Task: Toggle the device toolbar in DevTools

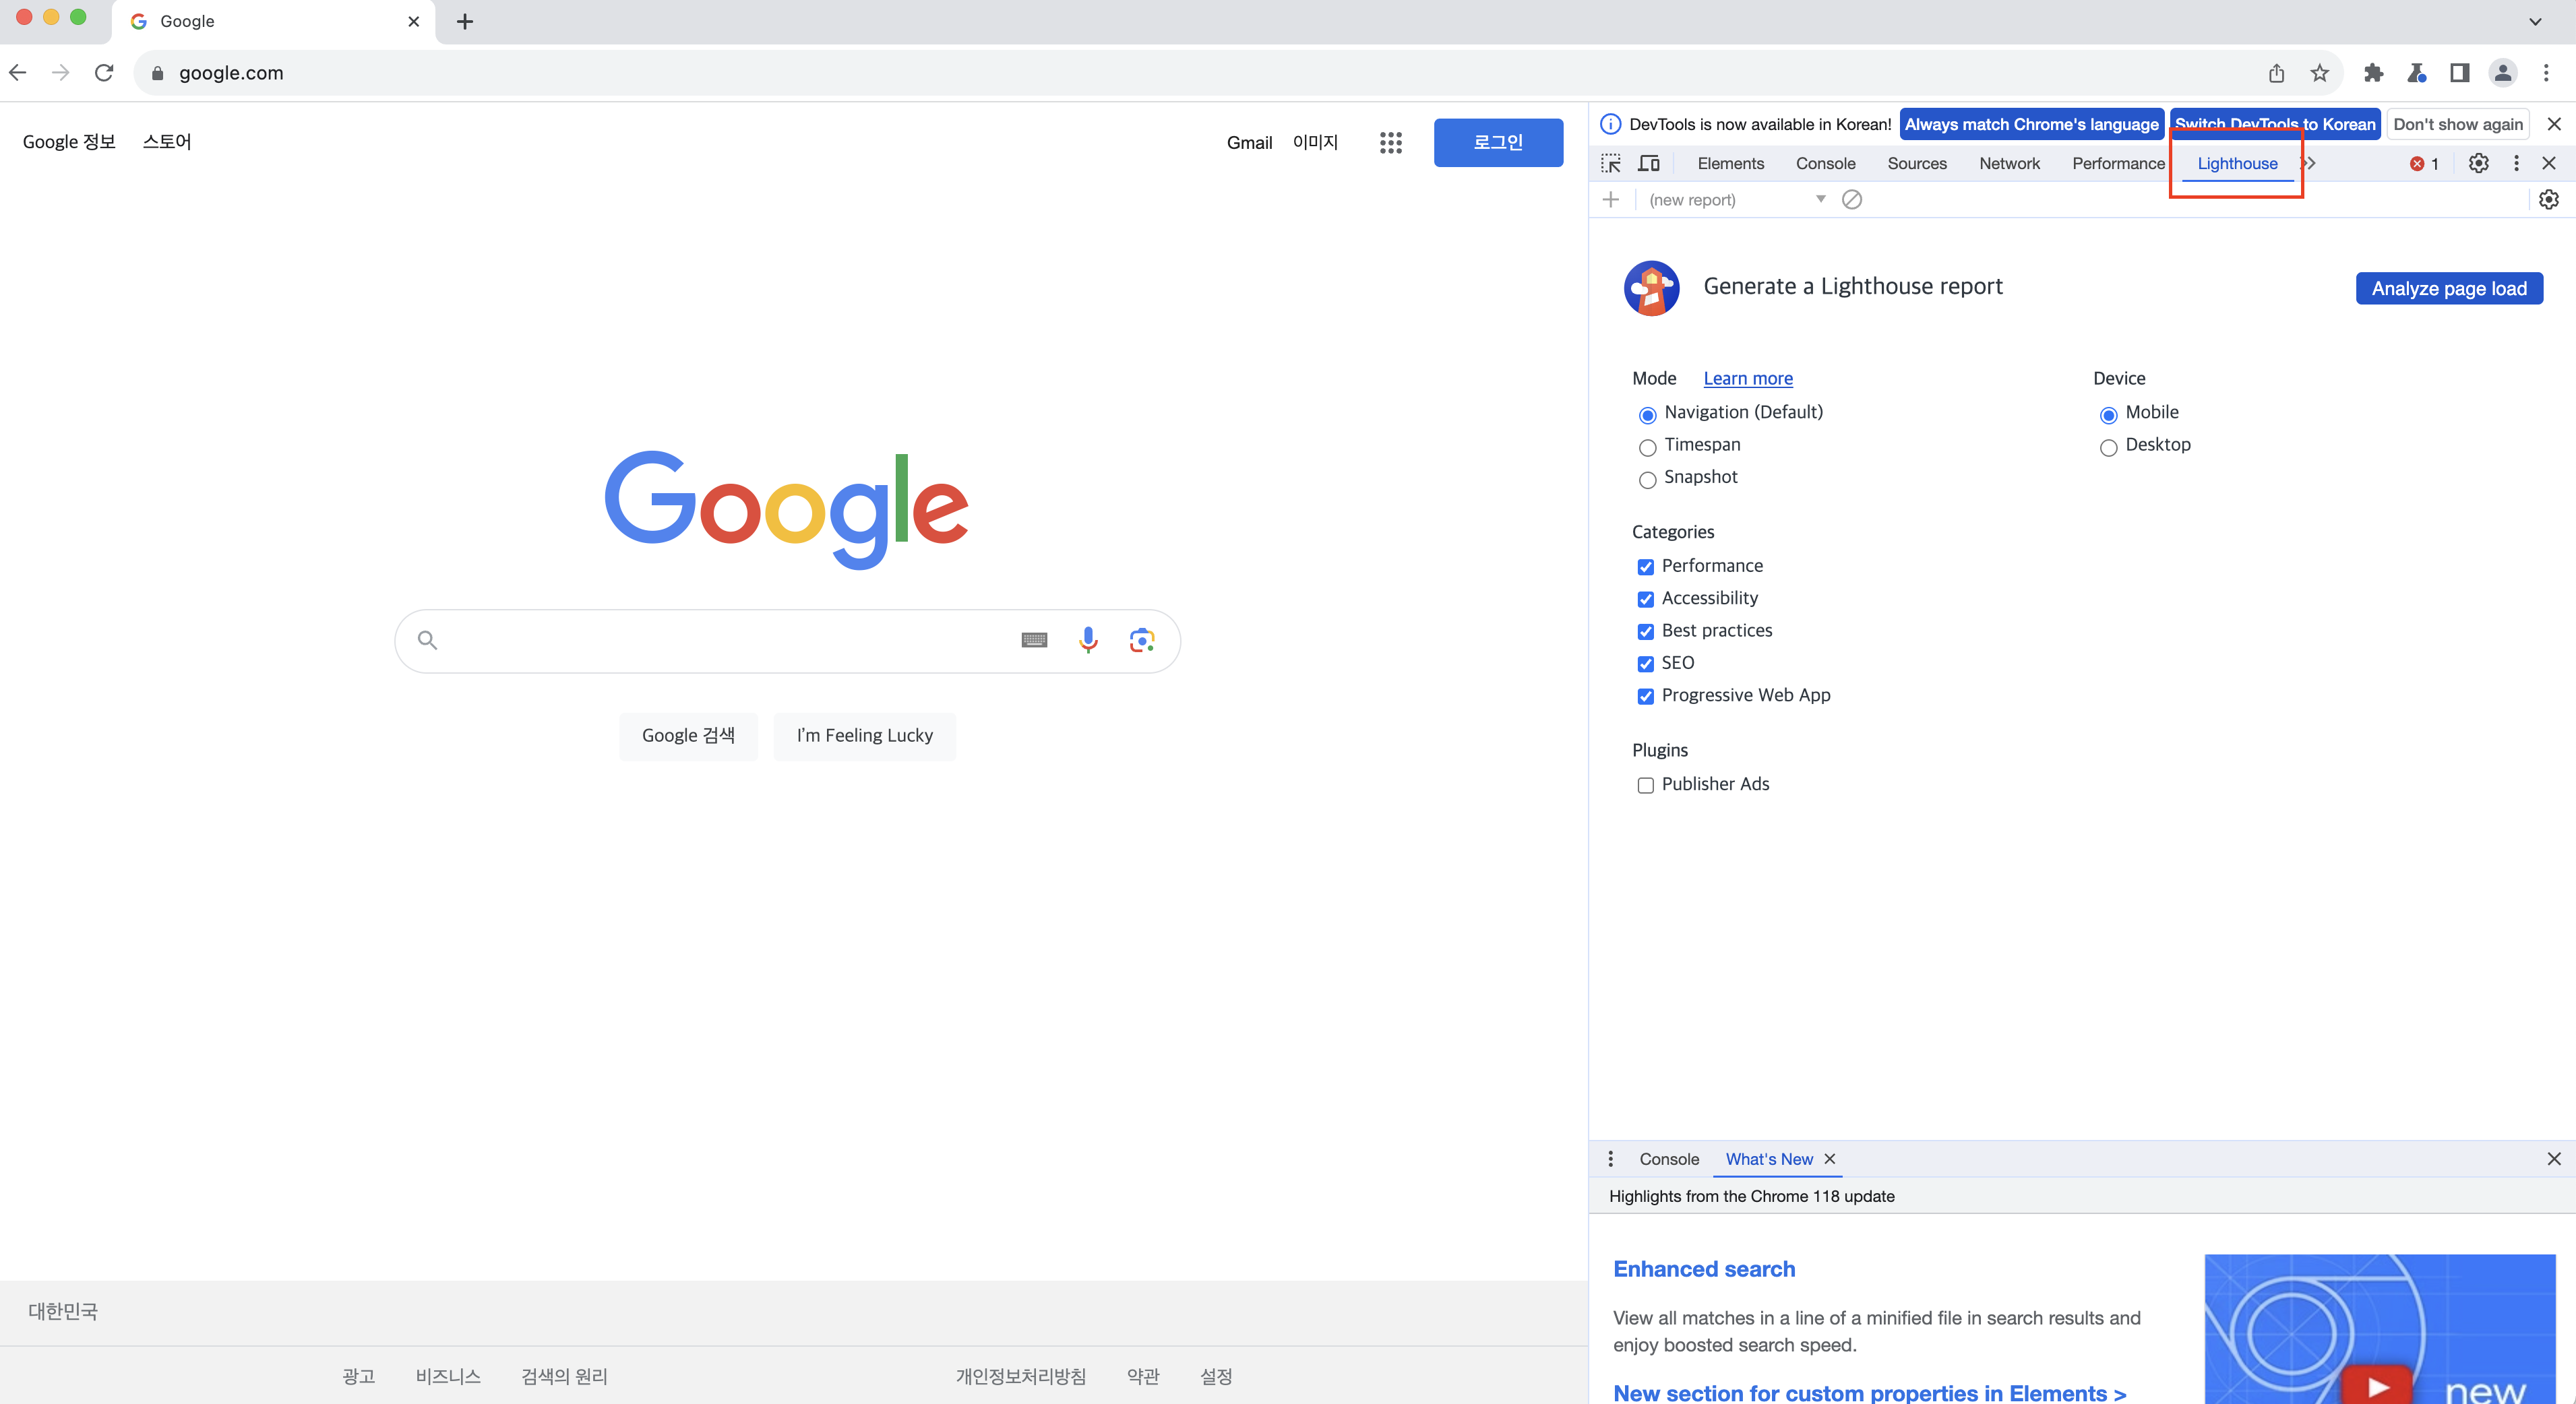Action: pos(1649,163)
